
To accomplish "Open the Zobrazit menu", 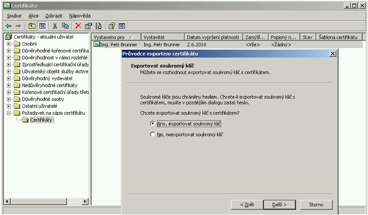I will click(54, 16).
